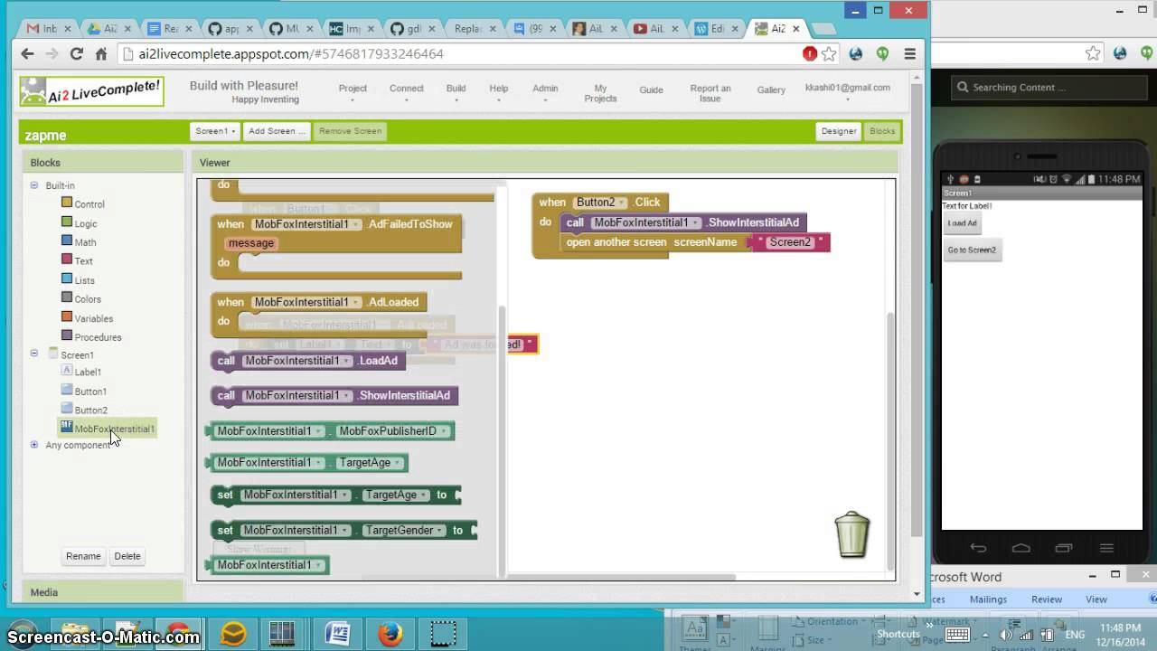Screen dimensions: 1157x651
Task: Open the Review tab in Word window
Action: click(x=1047, y=599)
